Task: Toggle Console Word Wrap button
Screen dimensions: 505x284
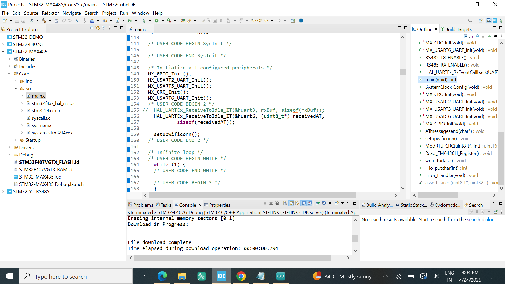Action: click(297, 203)
